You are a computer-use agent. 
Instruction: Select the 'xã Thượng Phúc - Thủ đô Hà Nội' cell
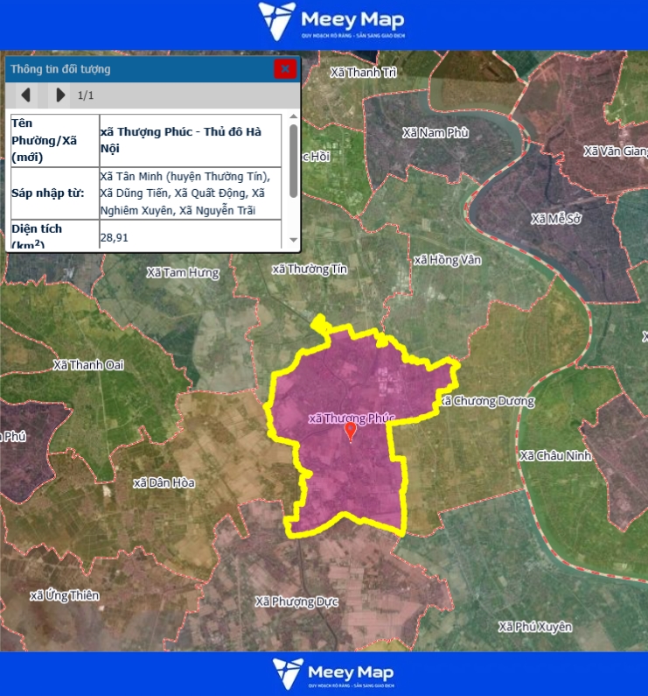(191, 140)
